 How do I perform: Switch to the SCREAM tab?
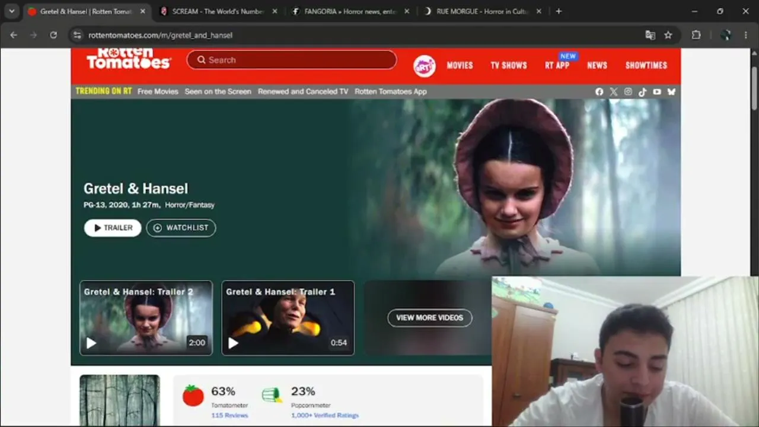coord(218,11)
